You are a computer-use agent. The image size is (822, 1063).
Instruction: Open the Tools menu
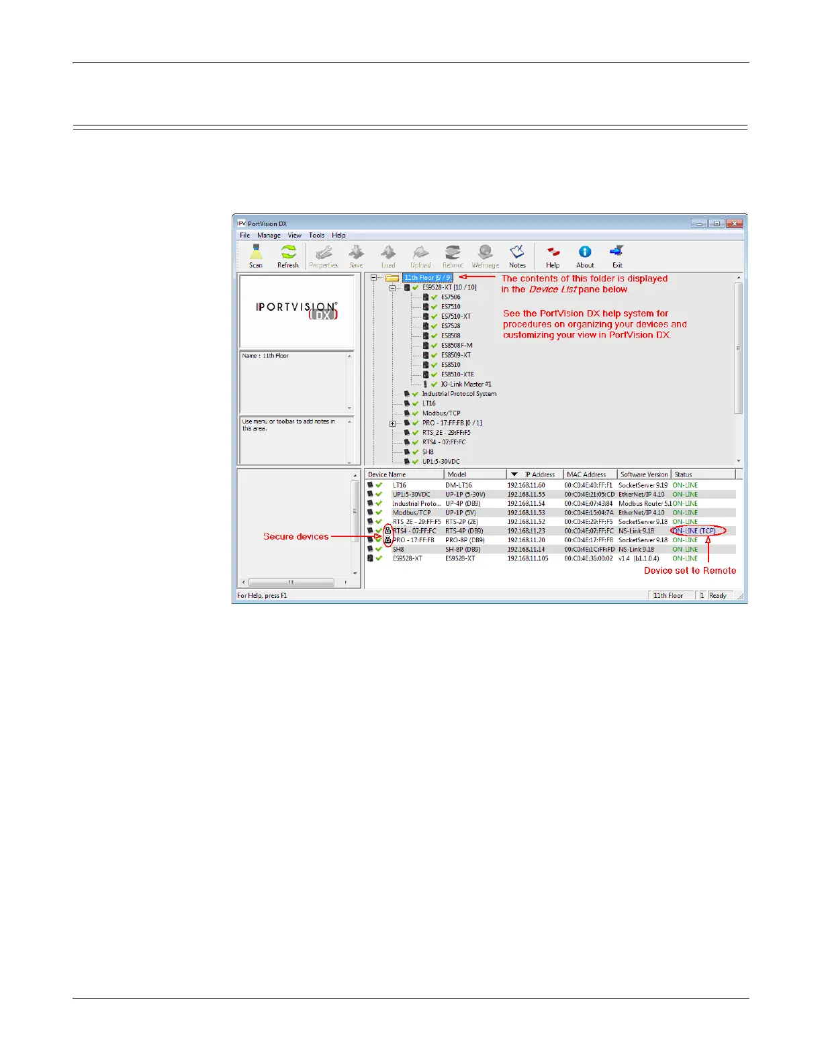click(317, 236)
